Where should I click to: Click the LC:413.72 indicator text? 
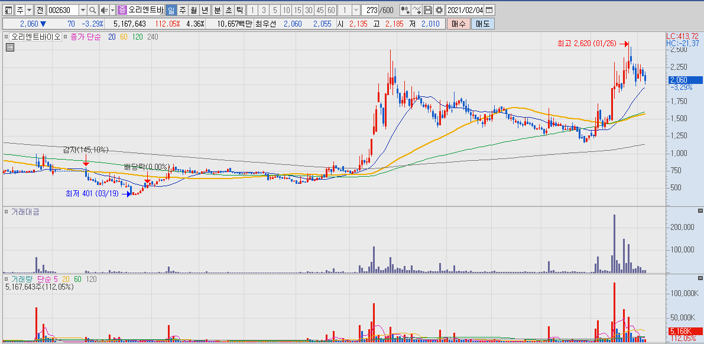point(683,35)
